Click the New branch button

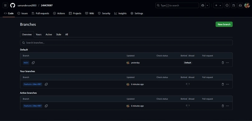(224, 25)
